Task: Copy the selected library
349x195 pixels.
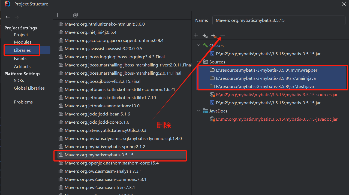Action: pos(76,15)
